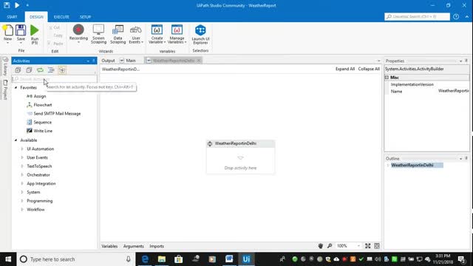Click the Search activities field
Image resolution: width=473 pixels, height=266 pixels.
click(54, 79)
